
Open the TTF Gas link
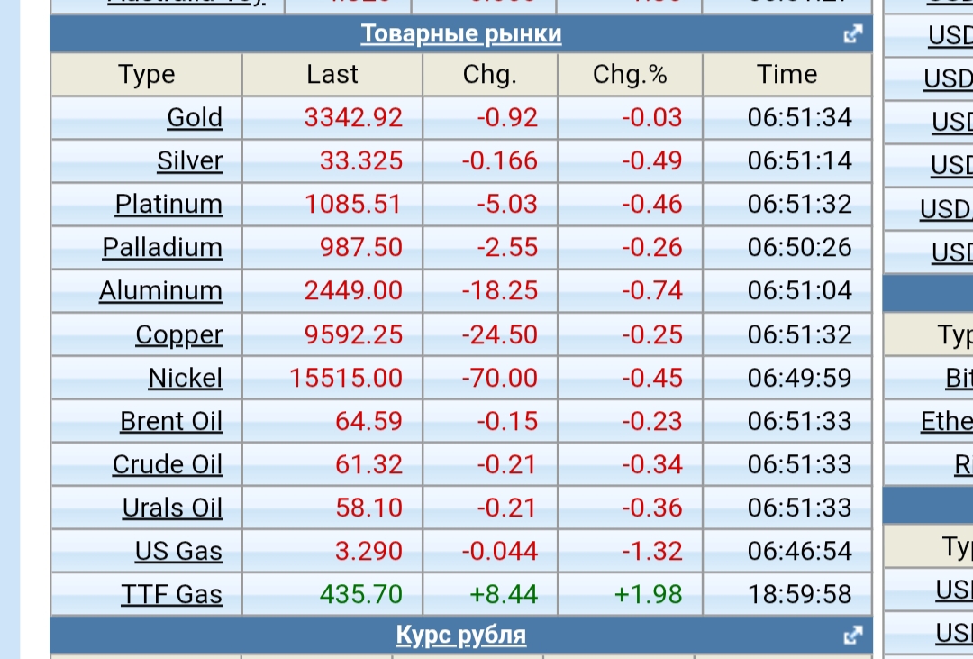pos(171,594)
